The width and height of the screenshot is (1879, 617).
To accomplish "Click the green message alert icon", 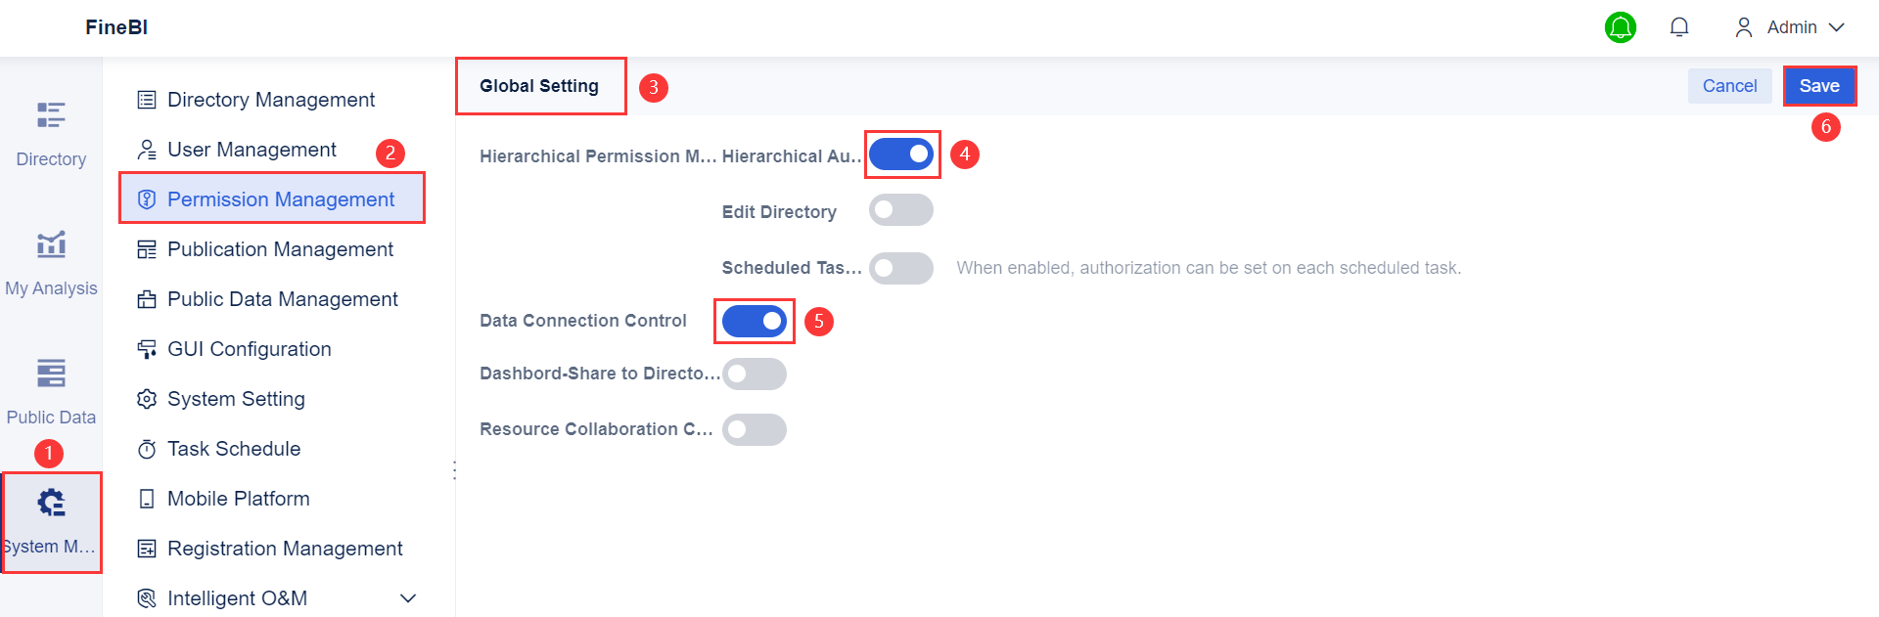I will tap(1621, 27).
